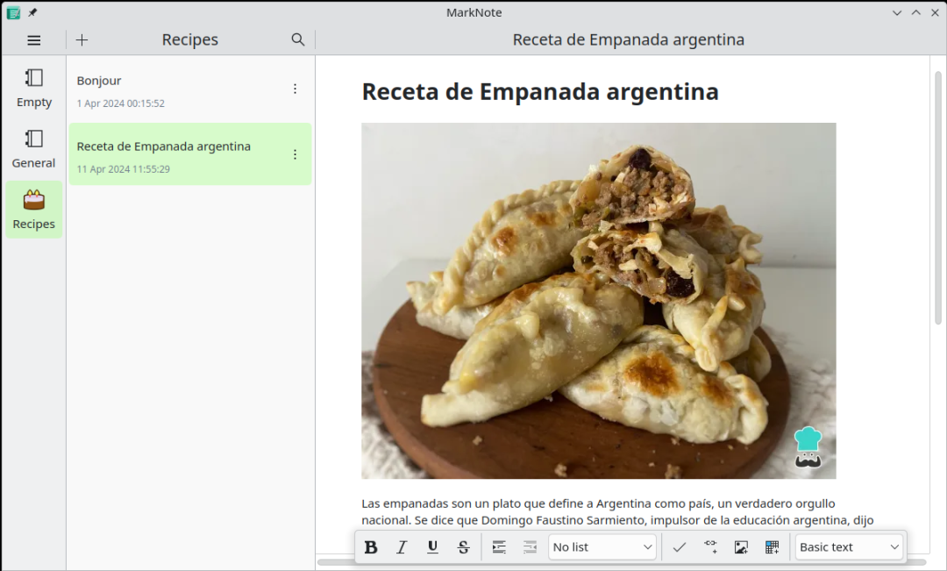This screenshot has width=947, height=571.
Task: Open the No list dropdown
Action: click(602, 547)
